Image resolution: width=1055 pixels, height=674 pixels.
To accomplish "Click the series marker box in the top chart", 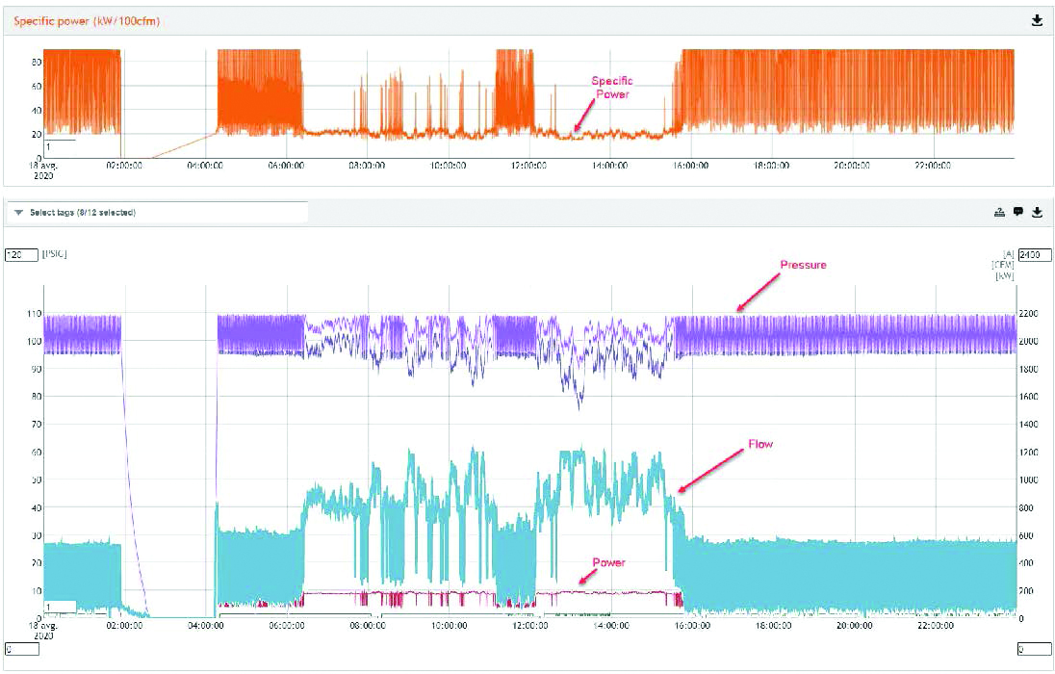I will click(x=60, y=146).
